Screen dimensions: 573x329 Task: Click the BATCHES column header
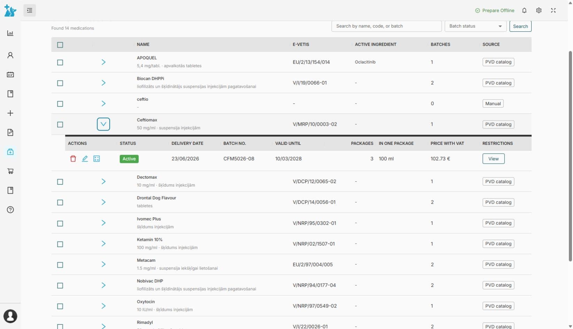(440, 45)
